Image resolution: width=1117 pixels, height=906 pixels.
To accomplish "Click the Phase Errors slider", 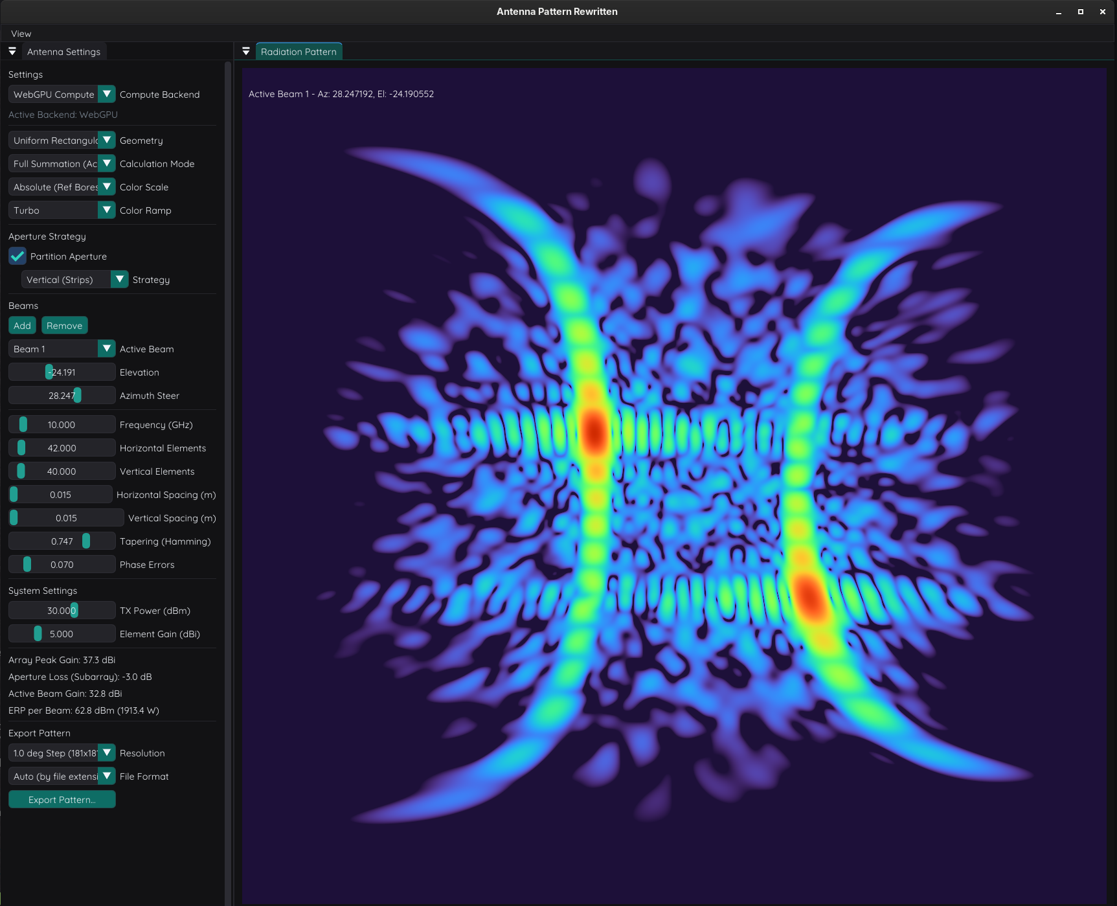I will click(62, 564).
